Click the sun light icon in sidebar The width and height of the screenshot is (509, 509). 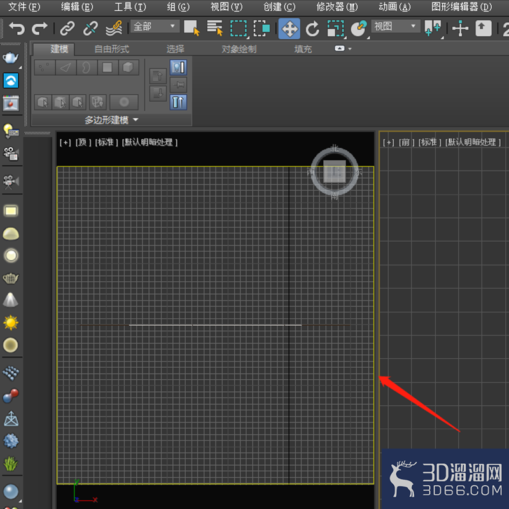11,323
